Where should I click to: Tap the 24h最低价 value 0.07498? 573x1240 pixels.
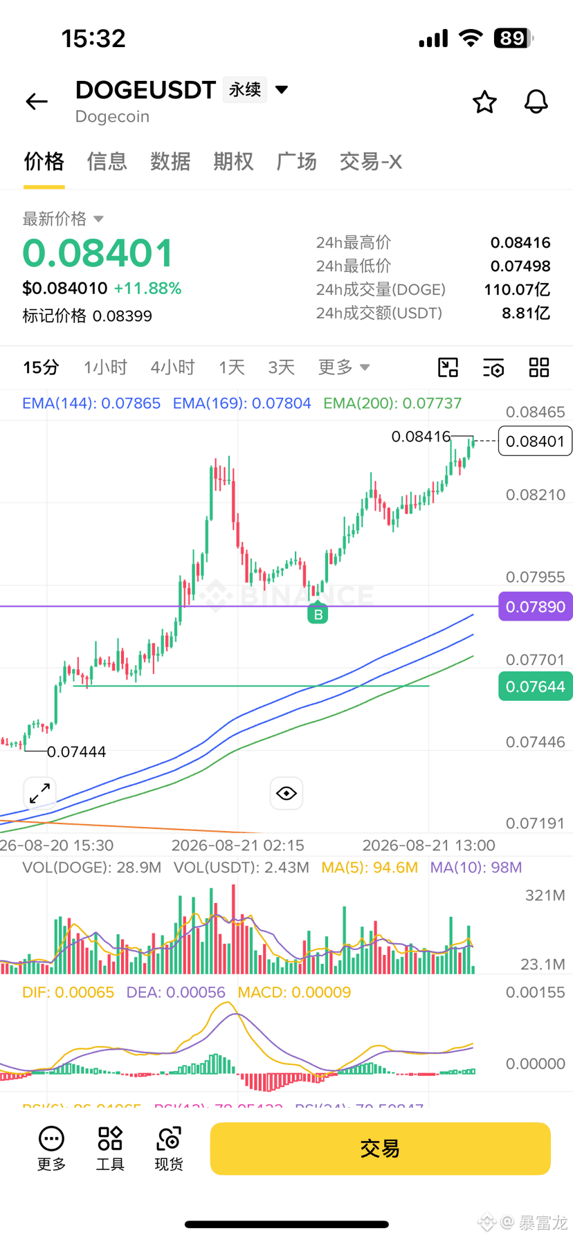point(520,266)
